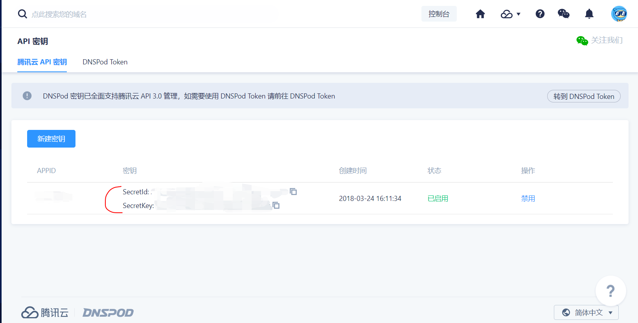This screenshot has height=323, width=638.
Task: Click the info icon in notice banner
Action: [x=27, y=96]
